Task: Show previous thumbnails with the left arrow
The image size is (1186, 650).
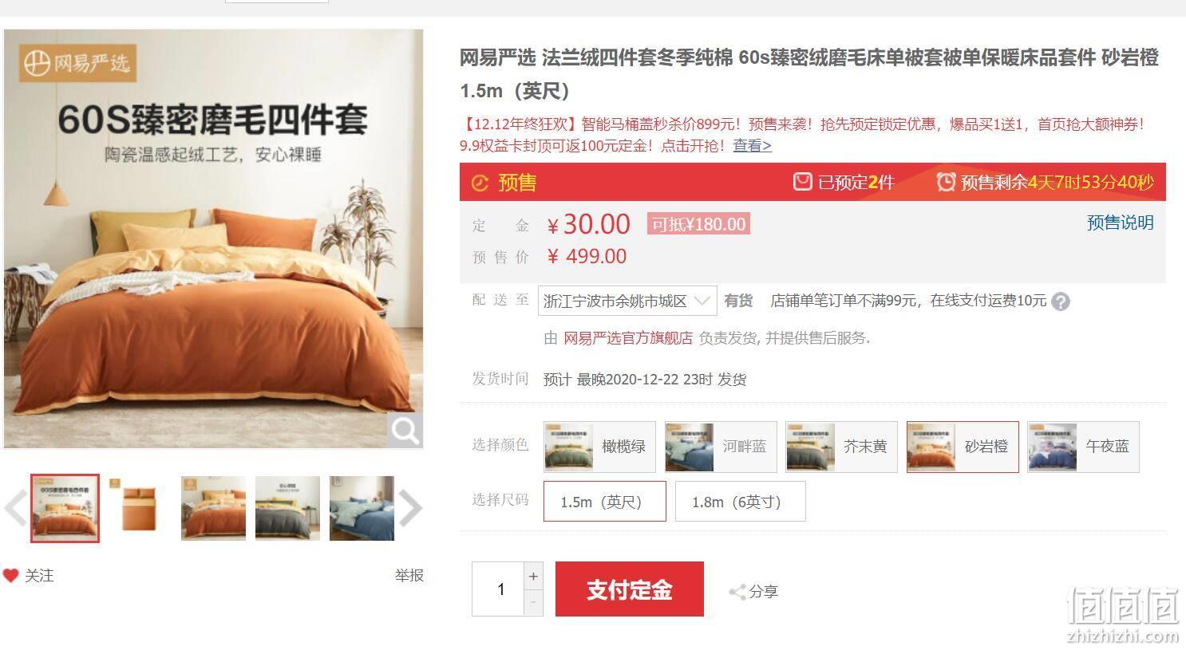Action: (x=15, y=509)
